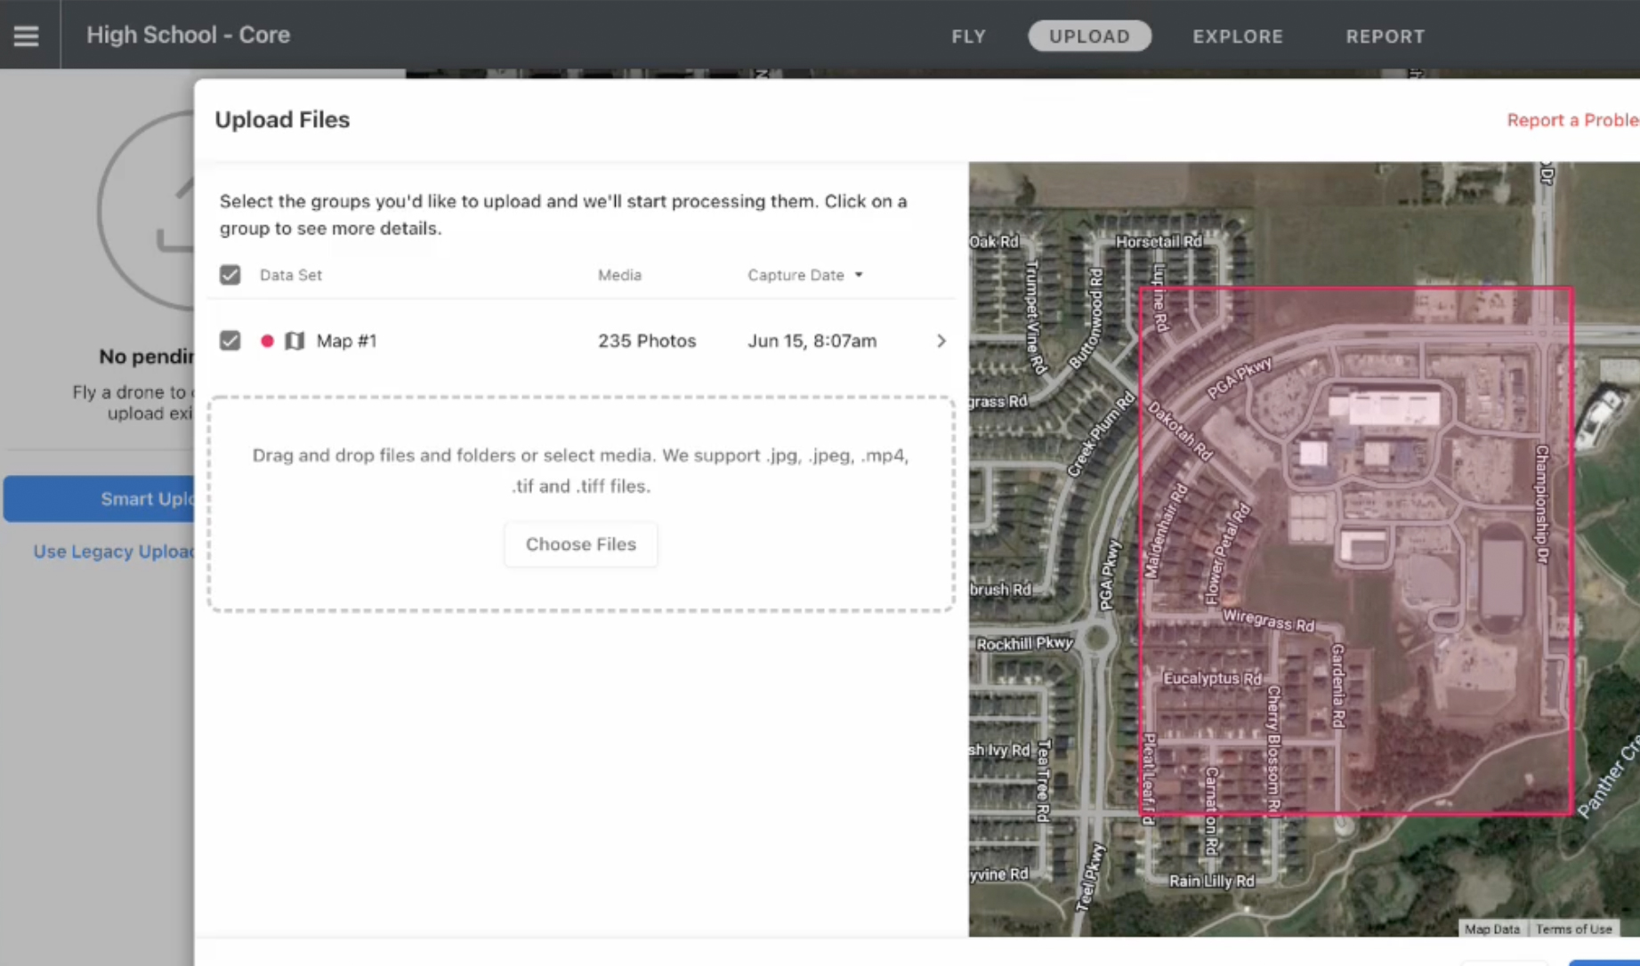Screen dimensions: 1640x966
Task: Switch to the EXPLORE tab
Action: coord(1238,36)
